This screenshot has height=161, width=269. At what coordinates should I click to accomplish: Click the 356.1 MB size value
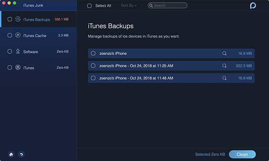click(61, 19)
